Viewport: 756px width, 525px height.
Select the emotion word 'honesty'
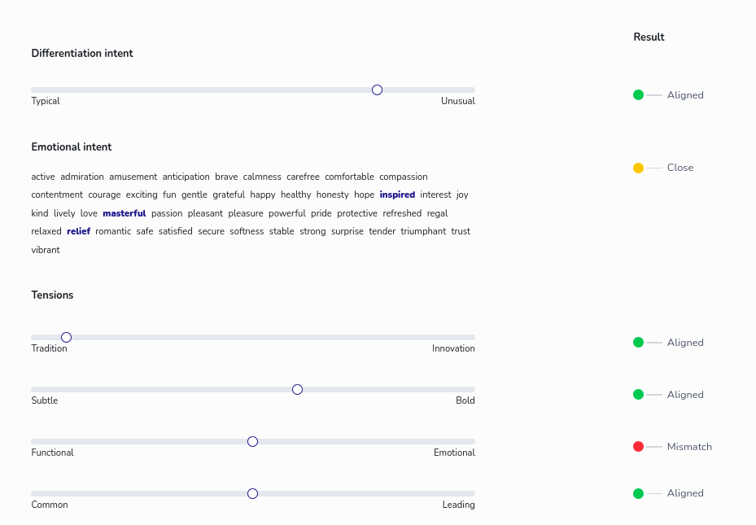pos(333,195)
